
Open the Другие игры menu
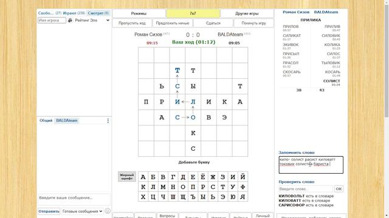247,13
